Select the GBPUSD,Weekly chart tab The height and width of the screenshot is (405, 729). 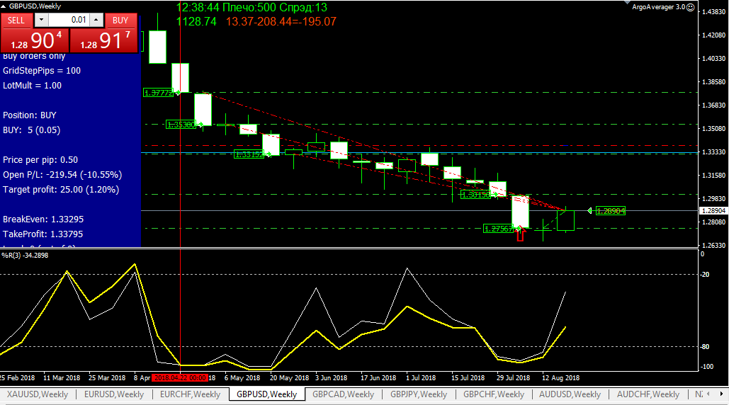point(266,394)
